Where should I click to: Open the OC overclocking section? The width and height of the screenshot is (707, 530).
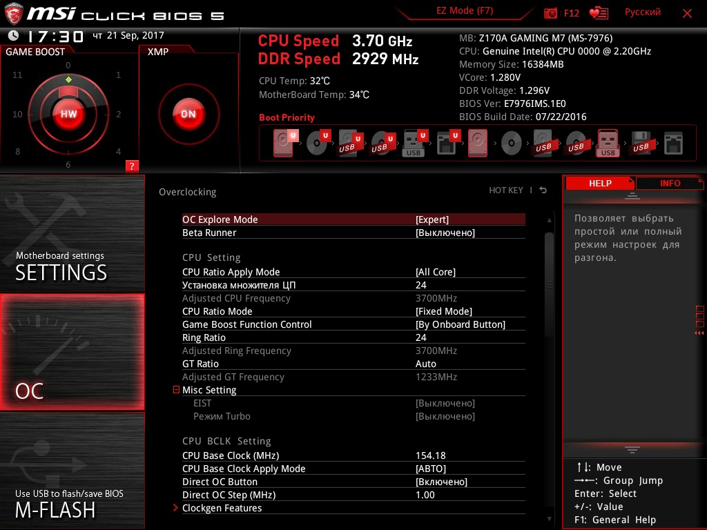coord(72,352)
